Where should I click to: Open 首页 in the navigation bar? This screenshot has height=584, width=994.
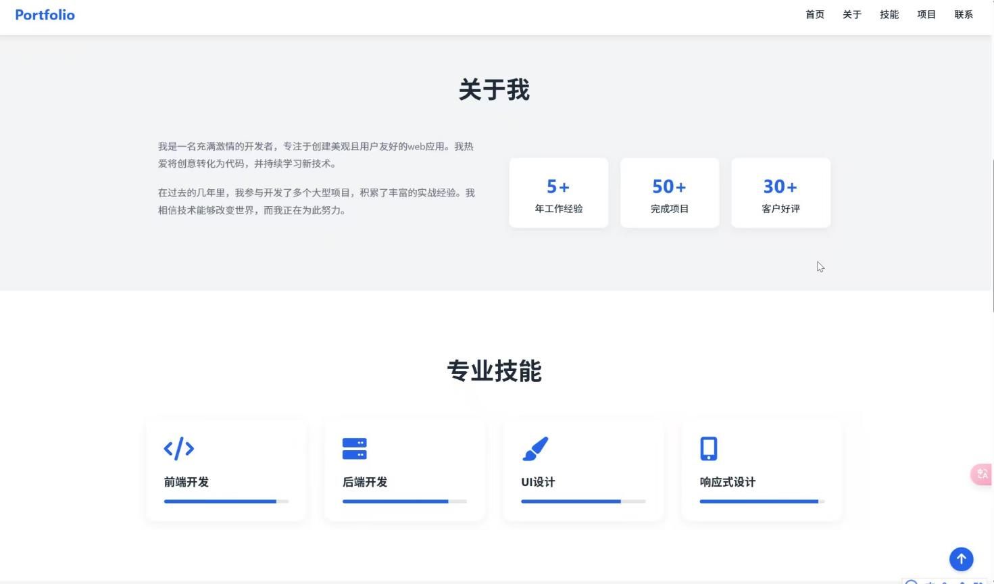pyautogui.click(x=814, y=14)
